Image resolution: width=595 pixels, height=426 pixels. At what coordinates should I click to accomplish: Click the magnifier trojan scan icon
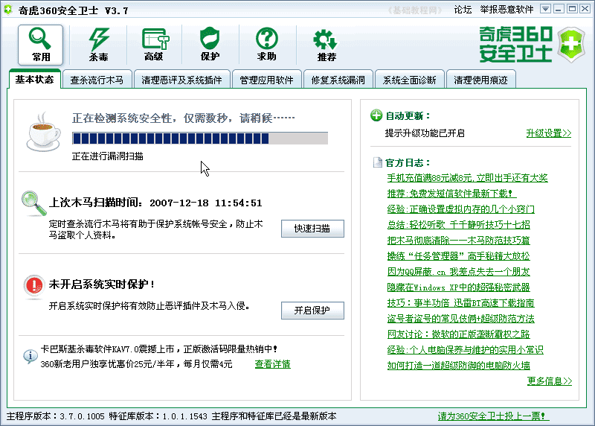click(33, 203)
